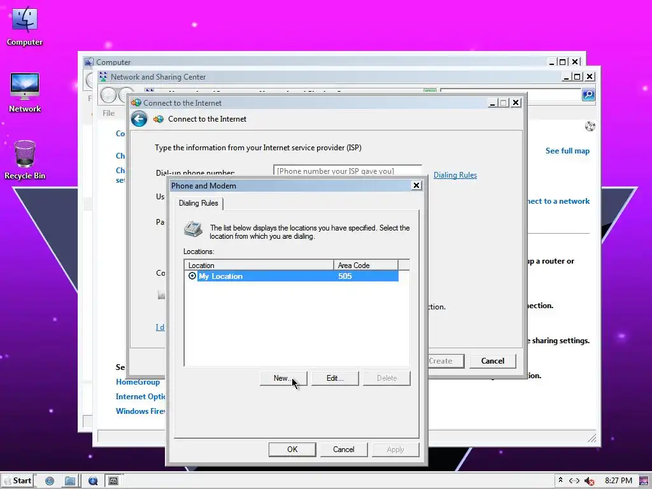This screenshot has height=489, width=652.
Task: Click the dial-up phone number field
Action: pos(348,171)
